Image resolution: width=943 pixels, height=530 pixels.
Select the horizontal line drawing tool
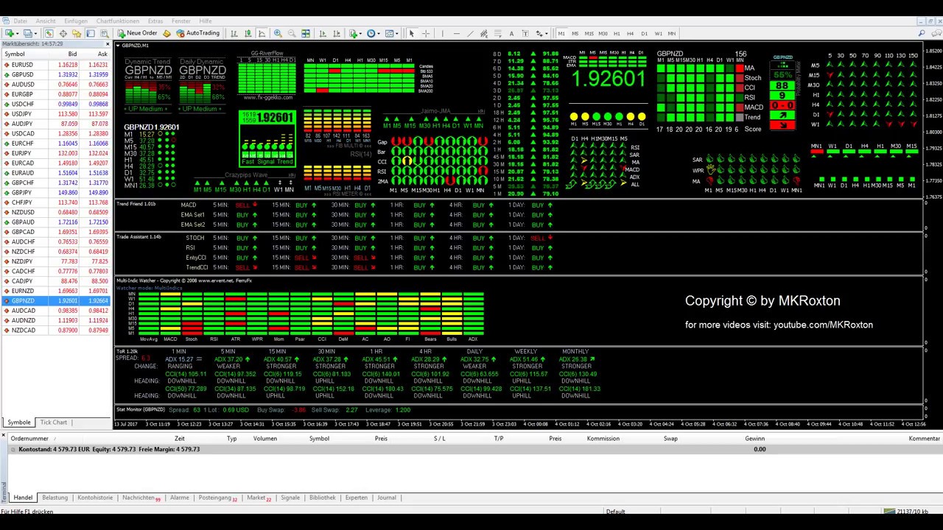457,33
